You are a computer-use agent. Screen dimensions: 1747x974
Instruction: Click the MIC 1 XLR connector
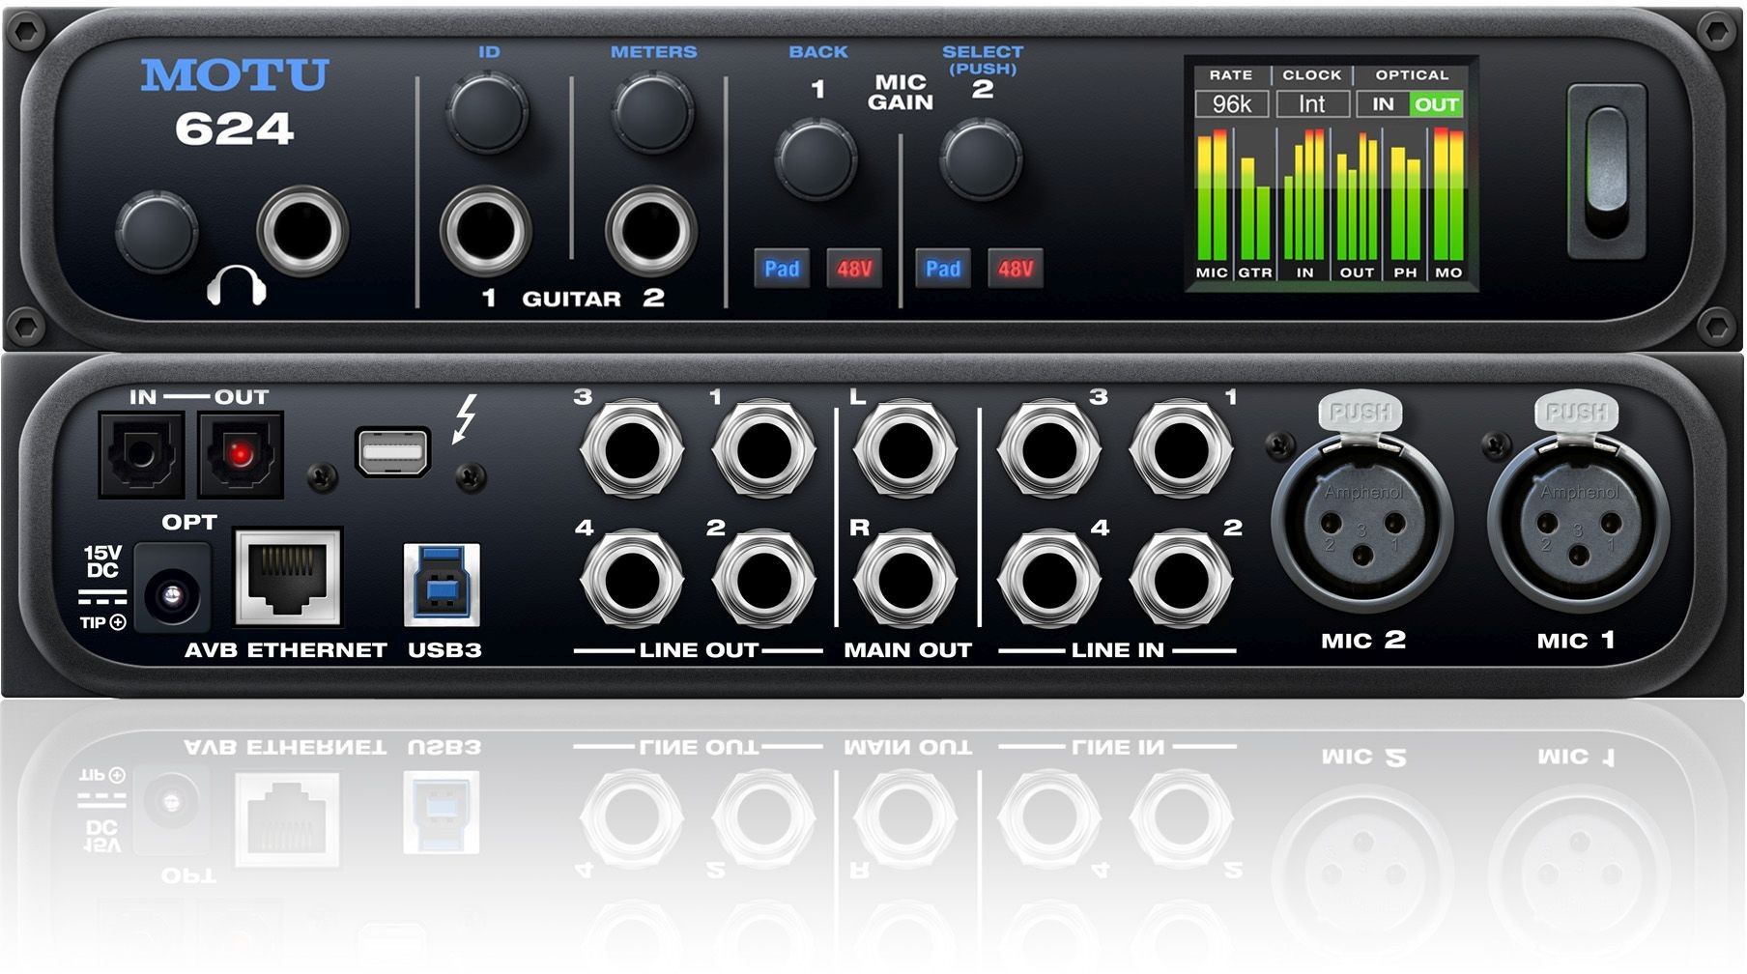tap(1577, 528)
